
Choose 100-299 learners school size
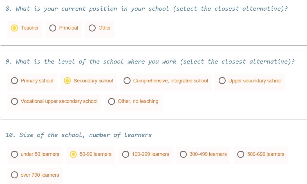pos(126,154)
